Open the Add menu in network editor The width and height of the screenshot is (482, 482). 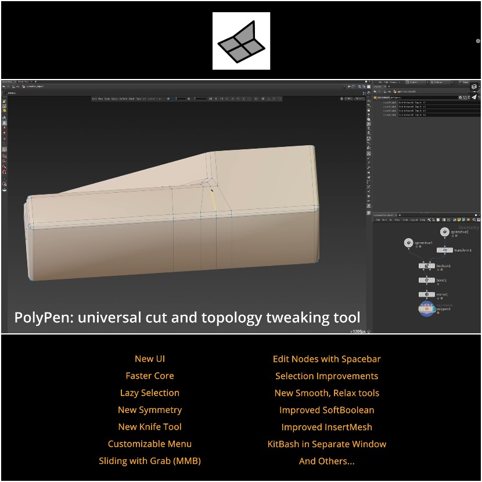[378, 220]
